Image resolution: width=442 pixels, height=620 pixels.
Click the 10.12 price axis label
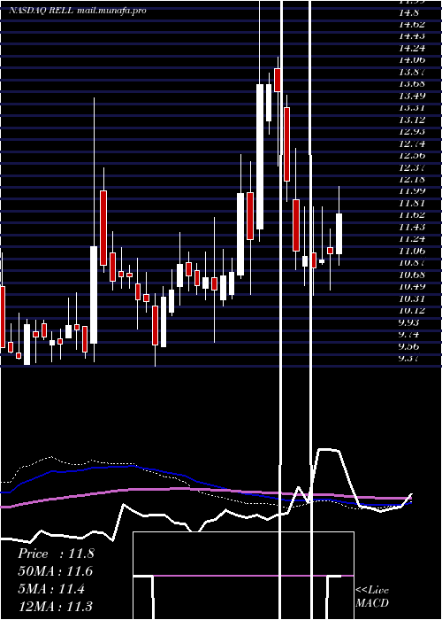tap(412, 310)
